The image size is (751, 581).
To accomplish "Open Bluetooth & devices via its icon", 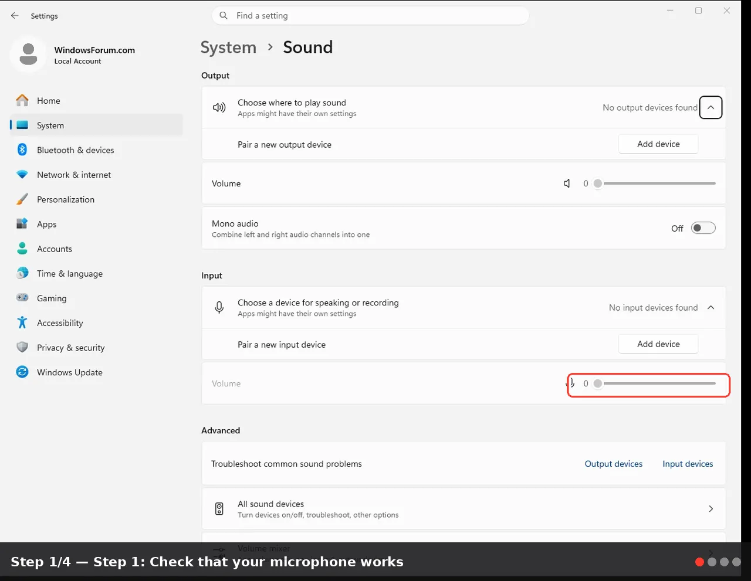I will tap(22, 150).
